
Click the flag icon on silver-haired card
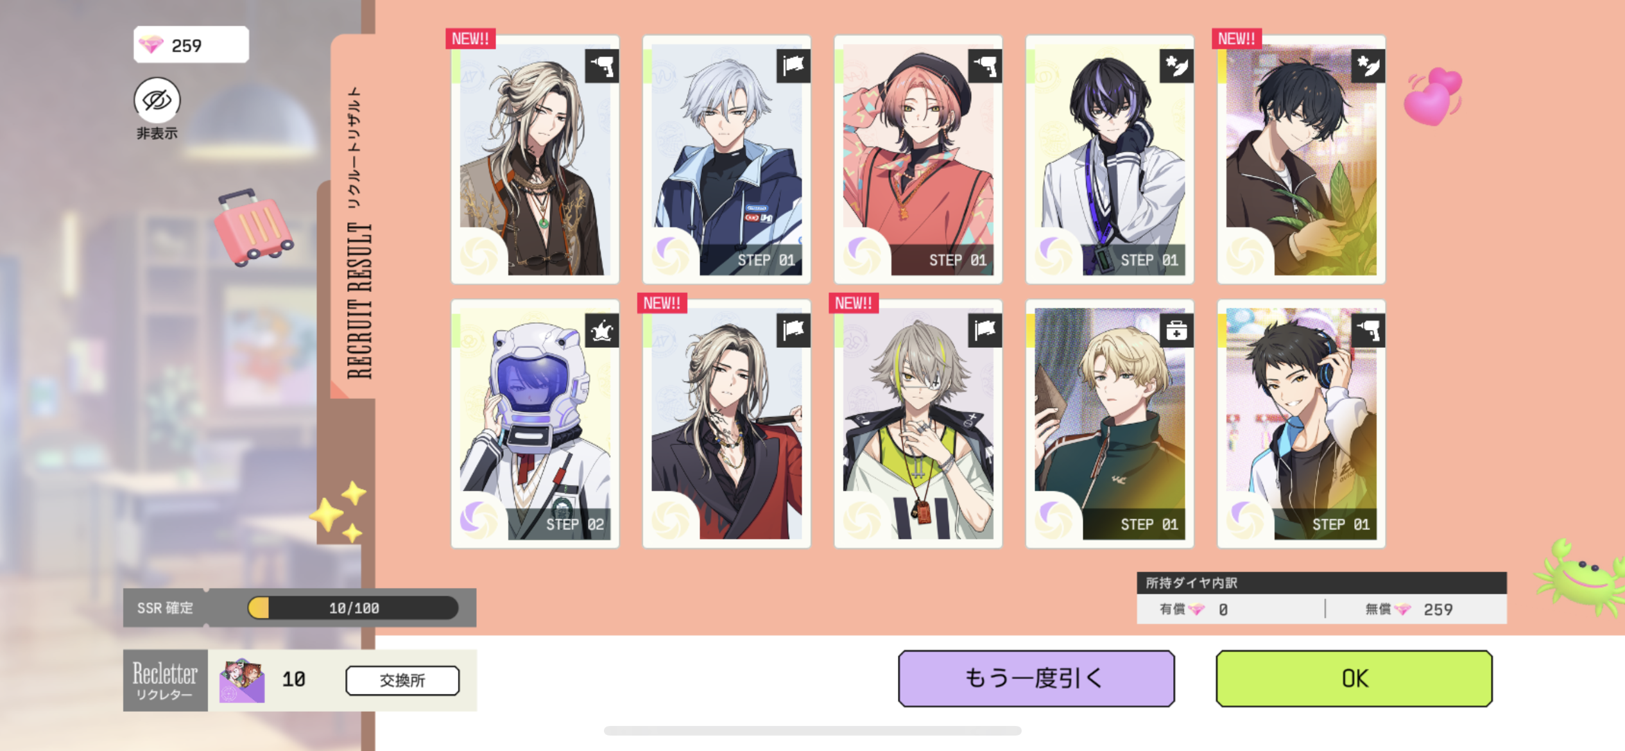[x=793, y=66]
